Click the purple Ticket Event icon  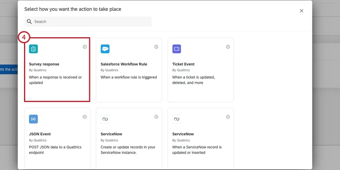[x=177, y=49]
